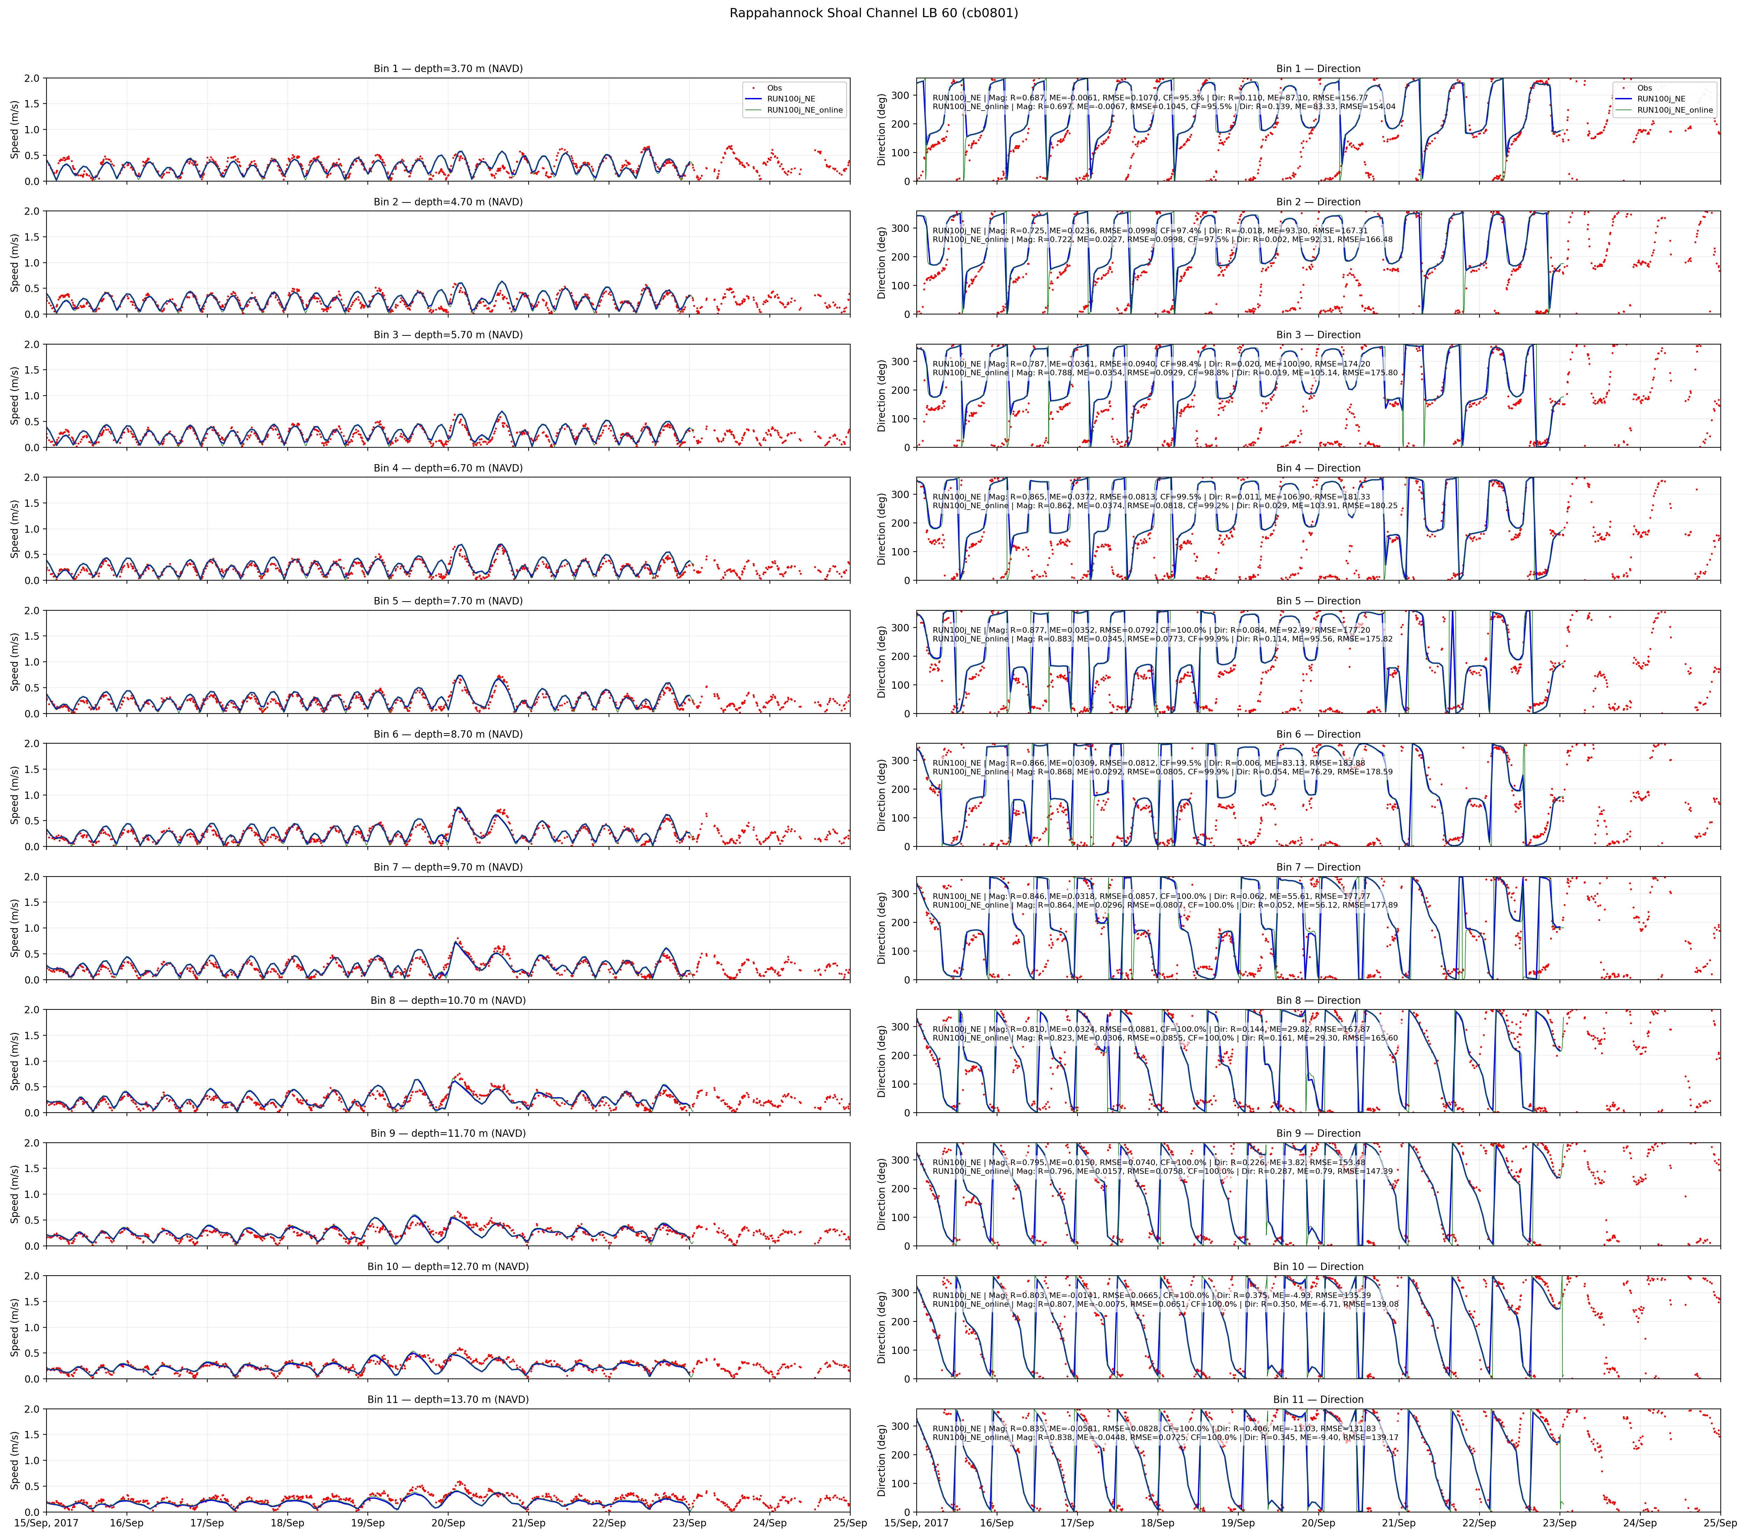Click the title "Bin 10 — depth=12.70 m (NAVD)"
The width and height of the screenshot is (1748, 1539).
[448, 1266]
